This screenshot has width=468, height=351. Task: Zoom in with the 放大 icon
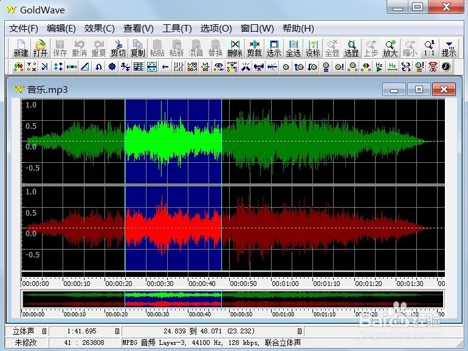(390, 49)
